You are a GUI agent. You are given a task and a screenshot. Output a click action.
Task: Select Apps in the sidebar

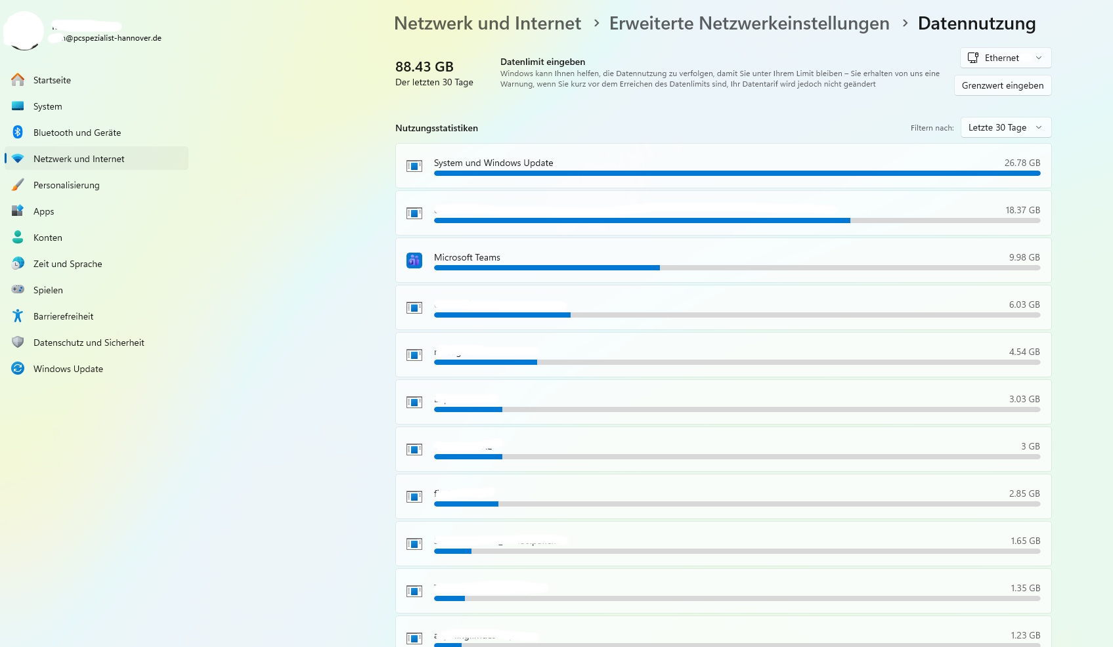[44, 211]
